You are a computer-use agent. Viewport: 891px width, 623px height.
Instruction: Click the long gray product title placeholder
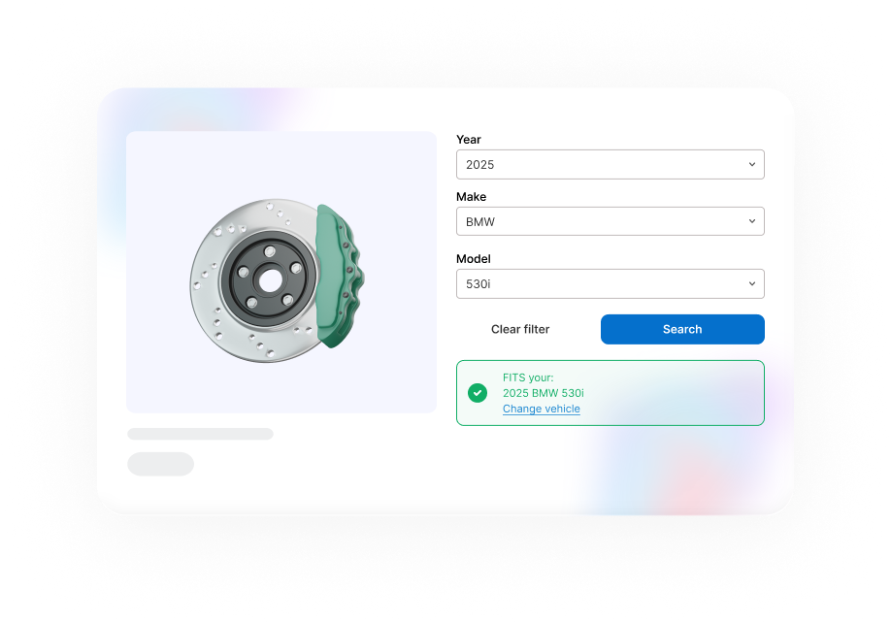pos(200,434)
